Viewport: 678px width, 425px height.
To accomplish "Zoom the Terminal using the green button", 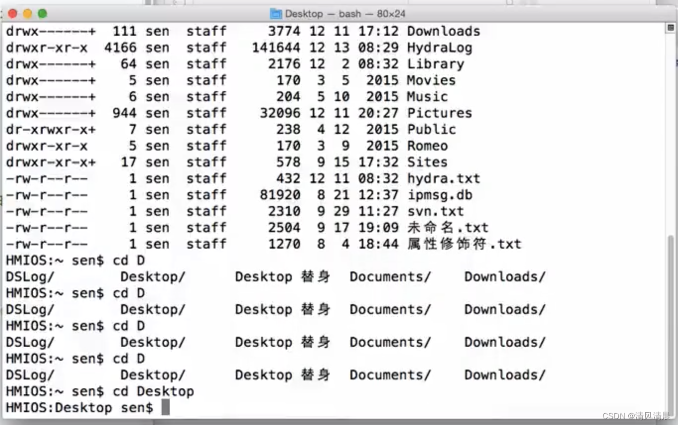I will tap(43, 13).
